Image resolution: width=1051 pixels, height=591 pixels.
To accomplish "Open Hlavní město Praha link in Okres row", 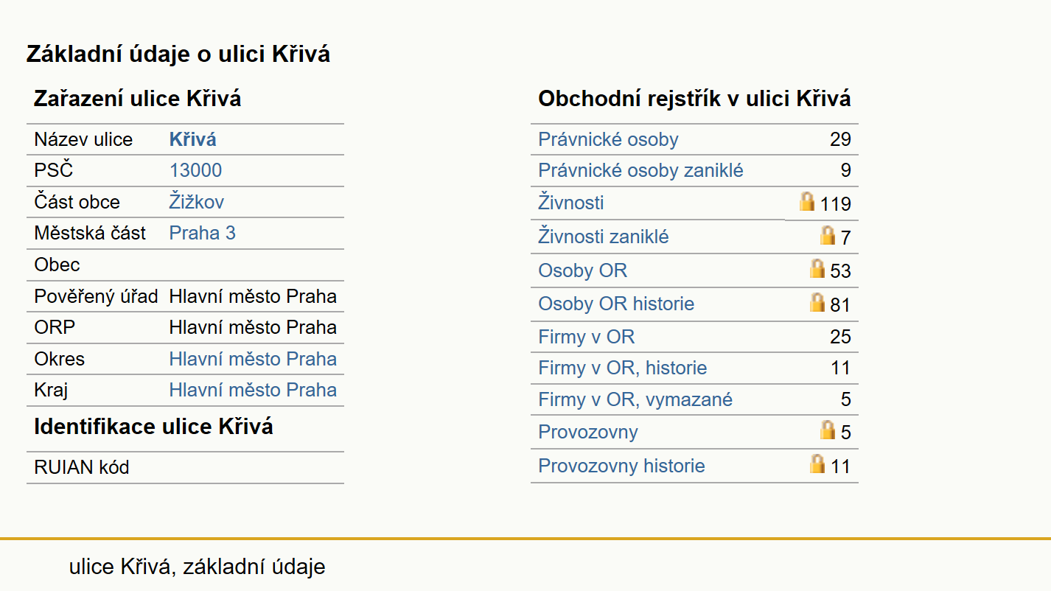I will tap(253, 359).
